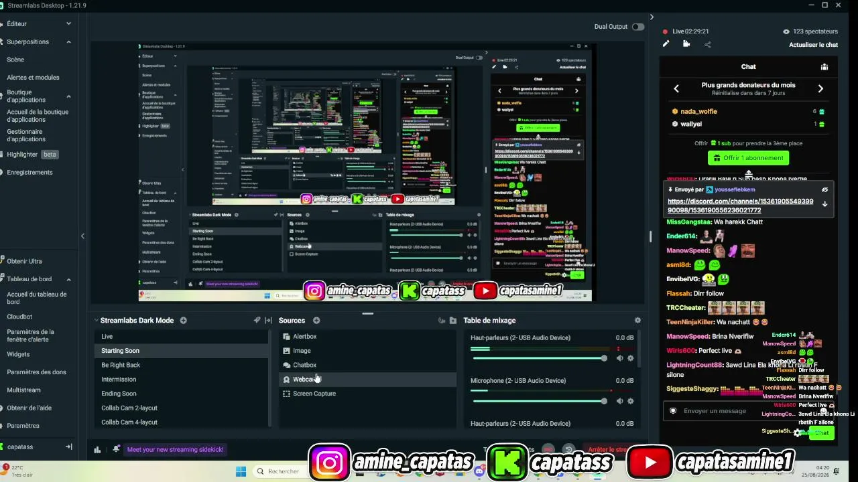Open Scène in the sidebar
This screenshot has height=482, width=858.
[x=15, y=60]
